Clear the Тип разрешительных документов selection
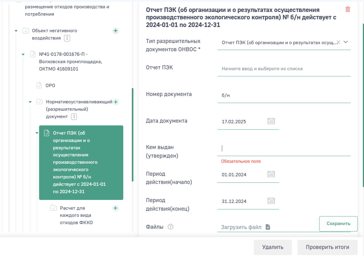 click(339, 42)
